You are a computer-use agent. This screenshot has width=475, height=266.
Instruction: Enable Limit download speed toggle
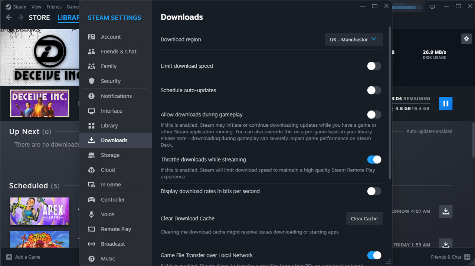(x=374, y=66)
